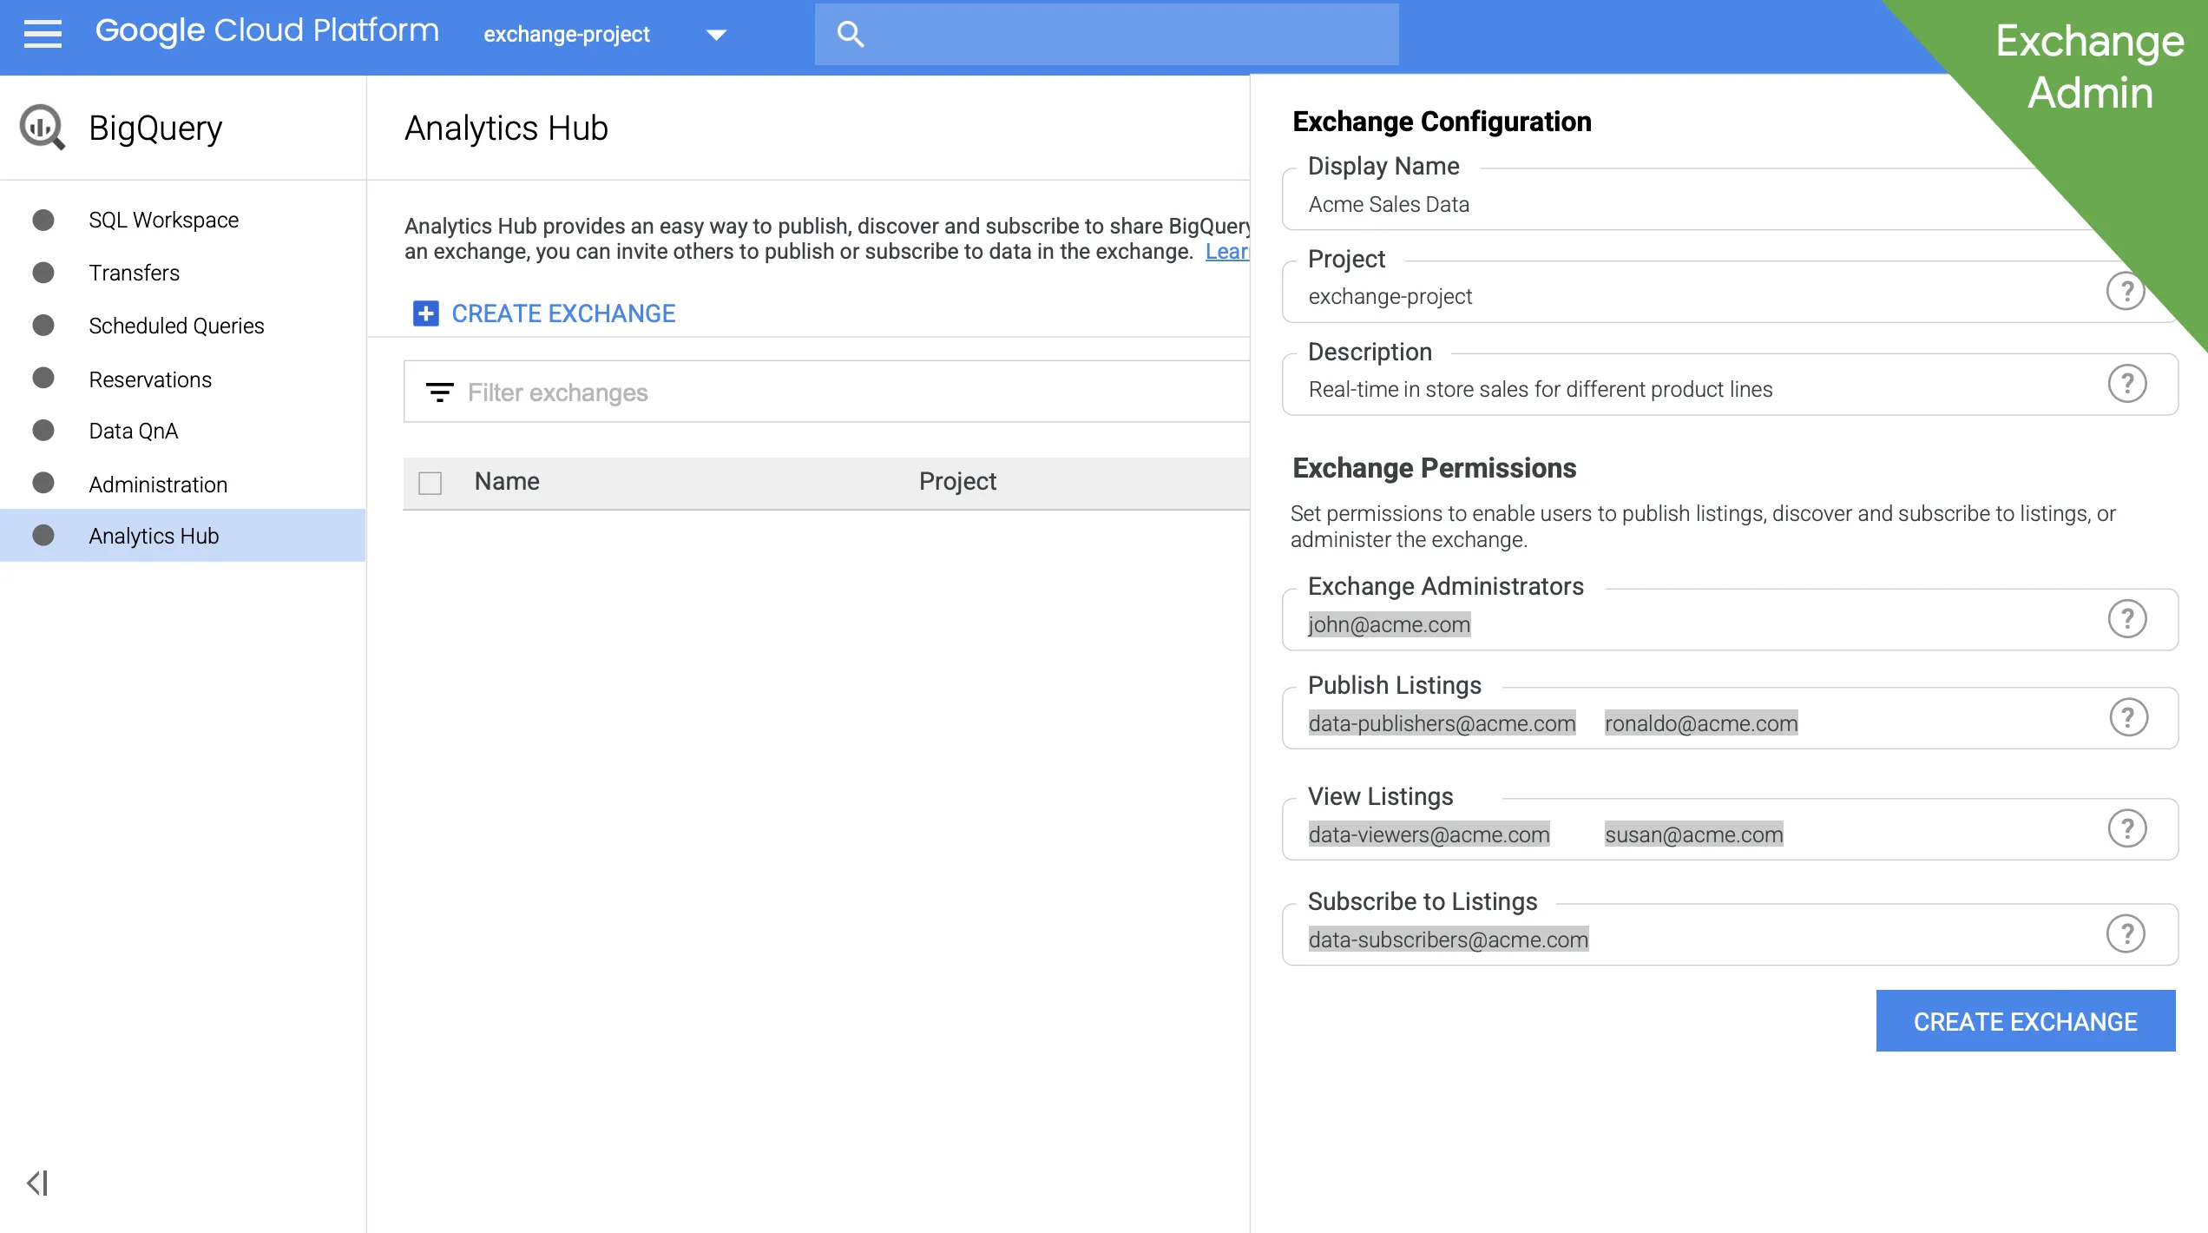Open help for Subscribe to Listings field

[2126, 933]
